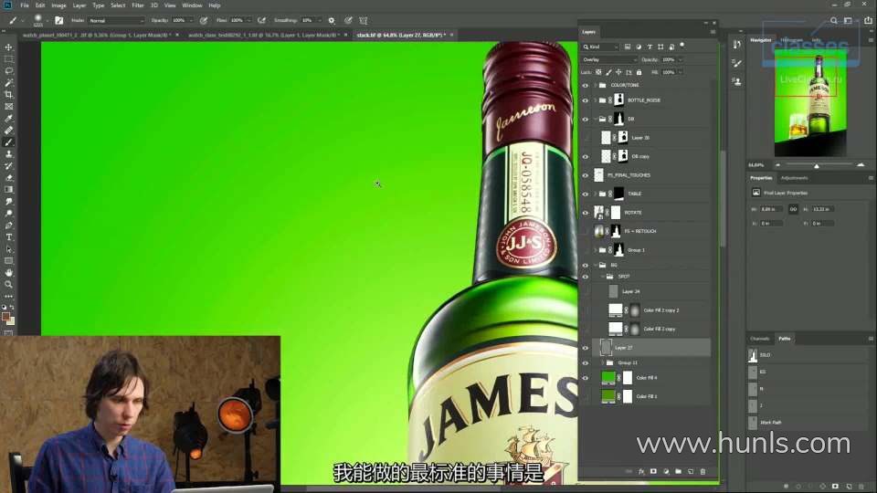Create new adjustment layer icon
Screen dimensions: 877x493
pyautogui.click(x=666, y=472)
